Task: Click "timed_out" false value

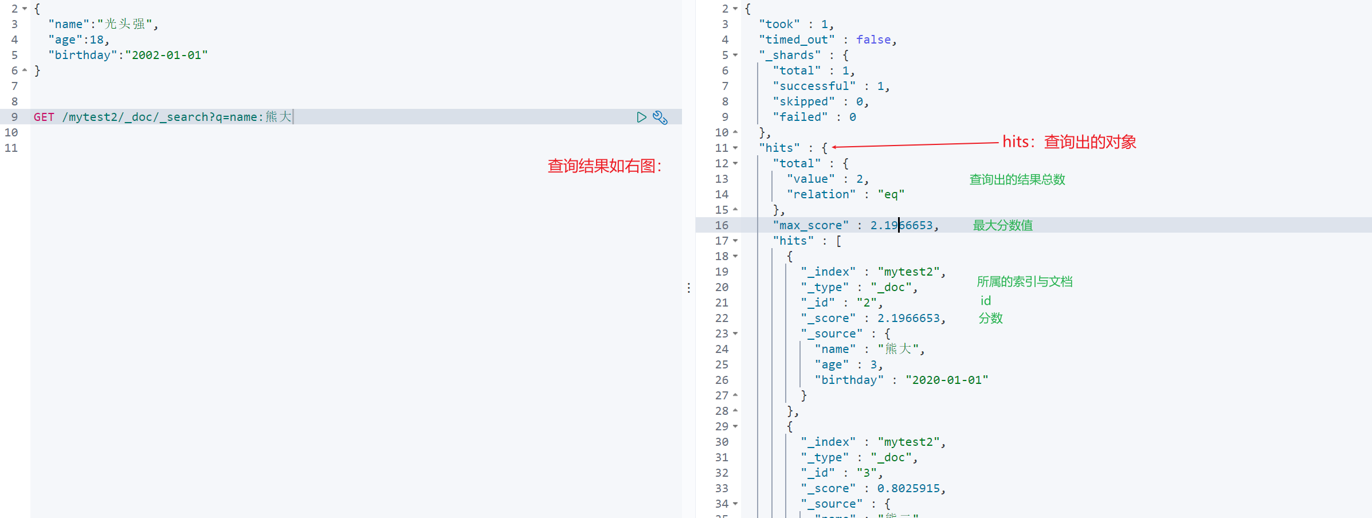Action: pos(873,40)
